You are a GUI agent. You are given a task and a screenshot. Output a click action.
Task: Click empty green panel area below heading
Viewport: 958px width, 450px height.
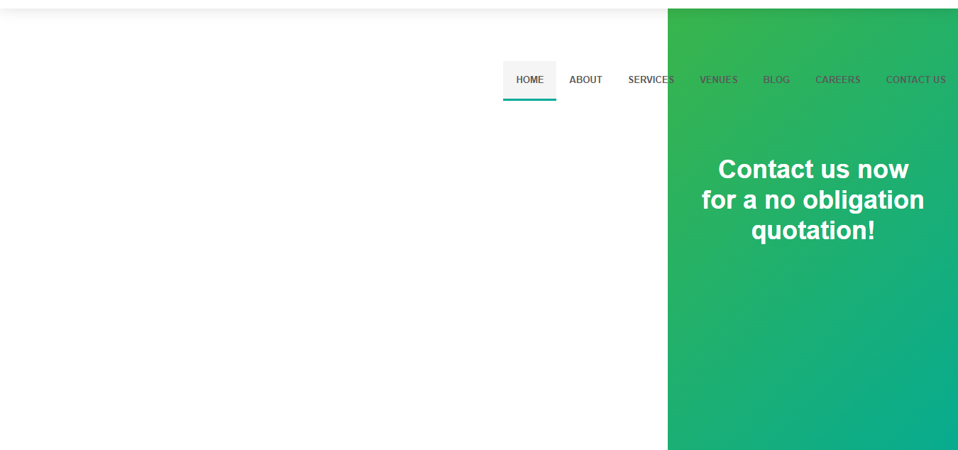click(x=813, y=341)
